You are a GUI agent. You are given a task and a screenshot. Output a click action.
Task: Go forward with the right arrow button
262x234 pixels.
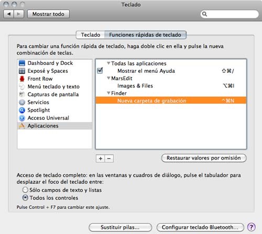pos(19,14)
